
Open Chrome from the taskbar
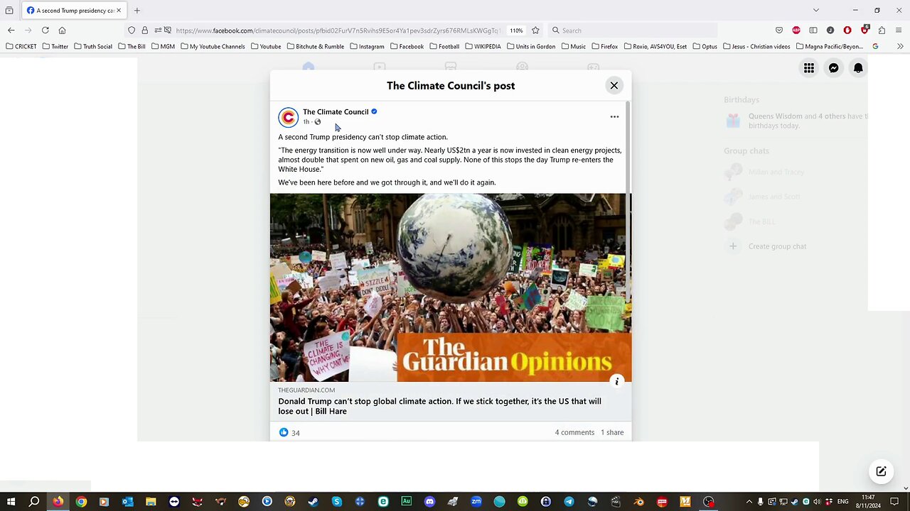point(81,502)
